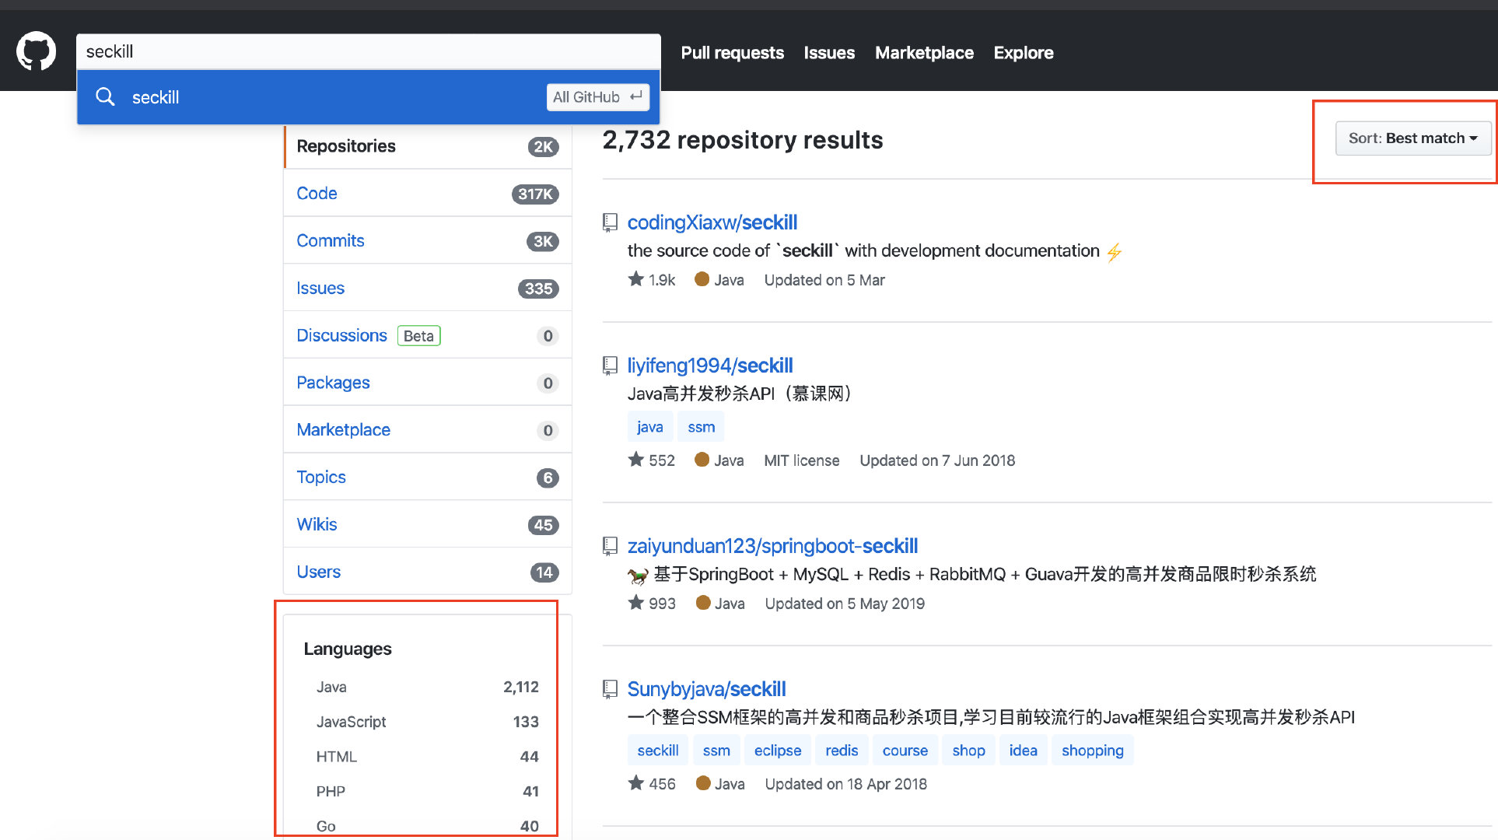Click the star icon showing 993
Screen dimensions: 1498x840
point(636,603)
